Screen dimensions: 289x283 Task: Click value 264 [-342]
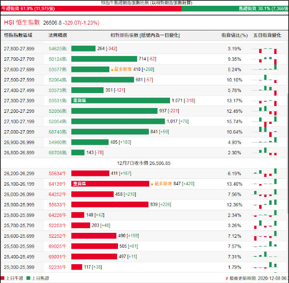[x=107, y=49]
